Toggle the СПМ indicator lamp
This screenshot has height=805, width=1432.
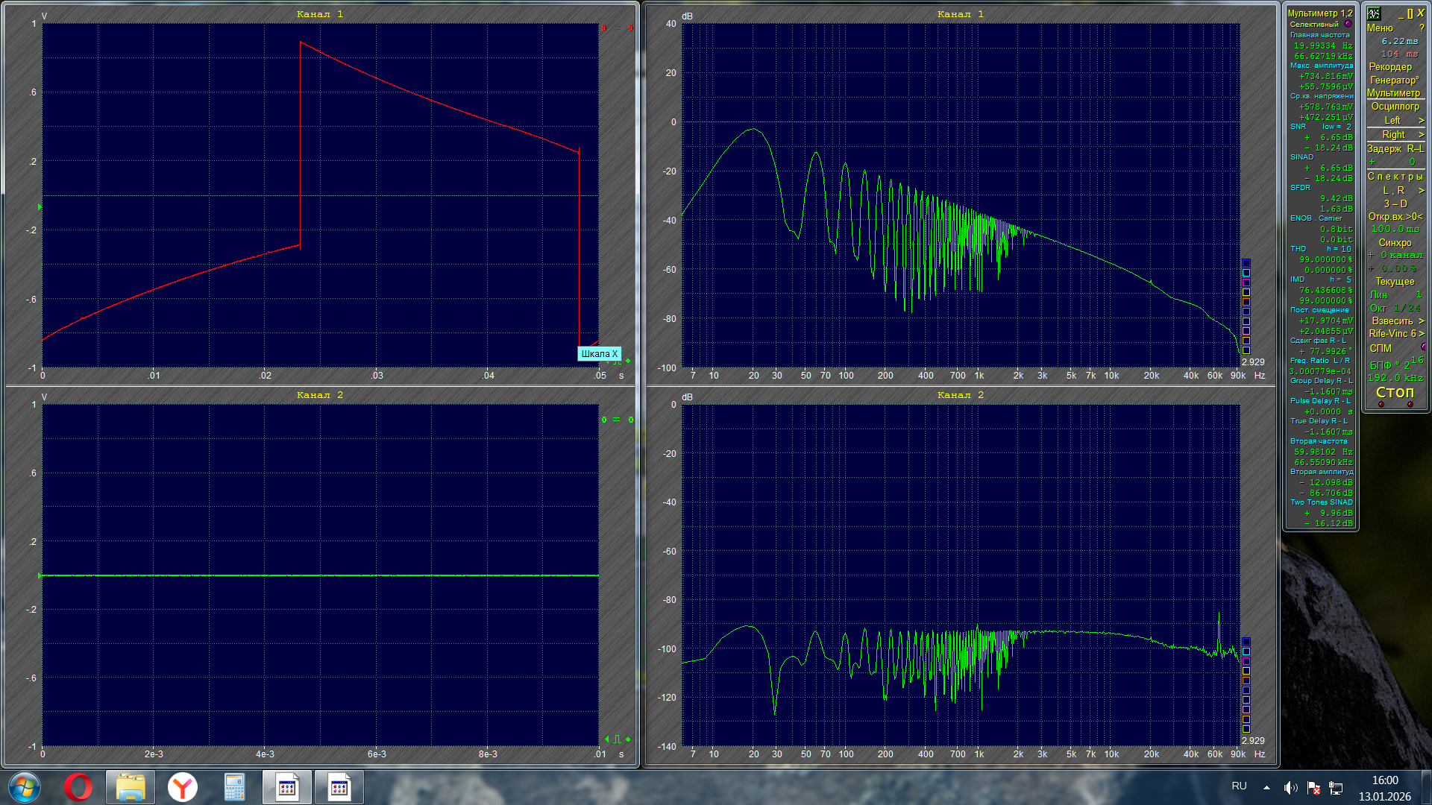1423,347
